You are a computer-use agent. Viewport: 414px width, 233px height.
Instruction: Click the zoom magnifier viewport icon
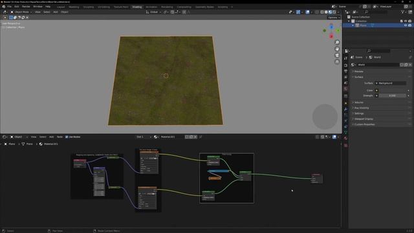[337, 43]
